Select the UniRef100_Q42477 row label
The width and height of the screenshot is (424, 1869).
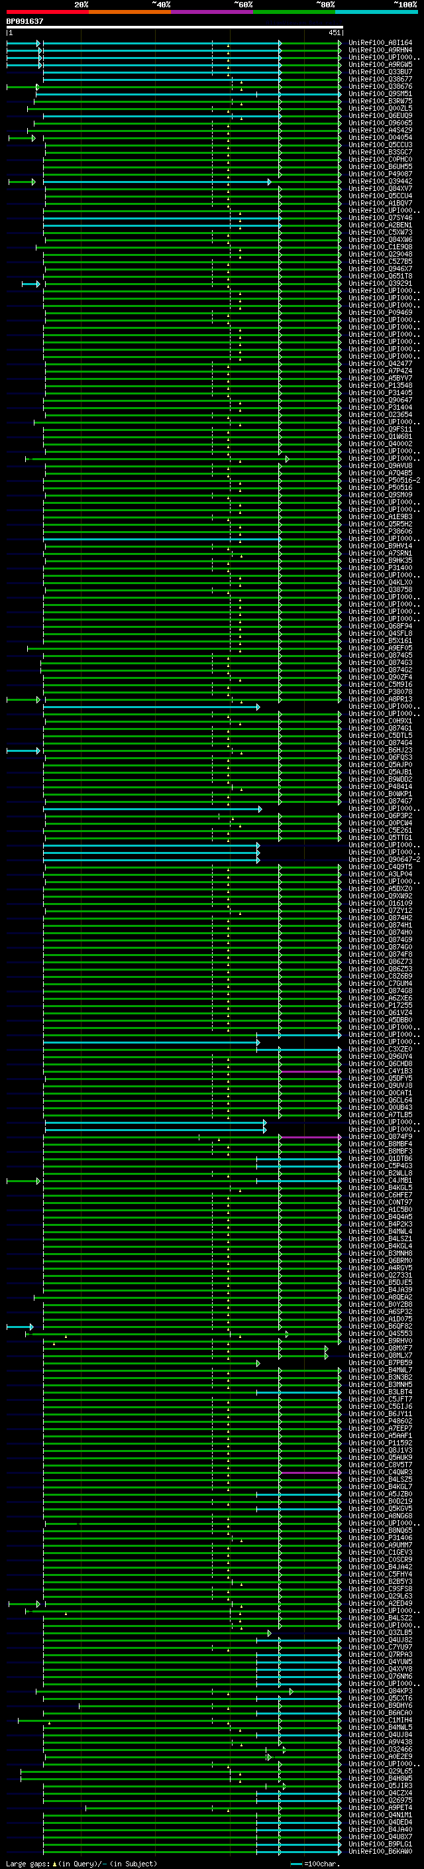(x=380, y=363)
